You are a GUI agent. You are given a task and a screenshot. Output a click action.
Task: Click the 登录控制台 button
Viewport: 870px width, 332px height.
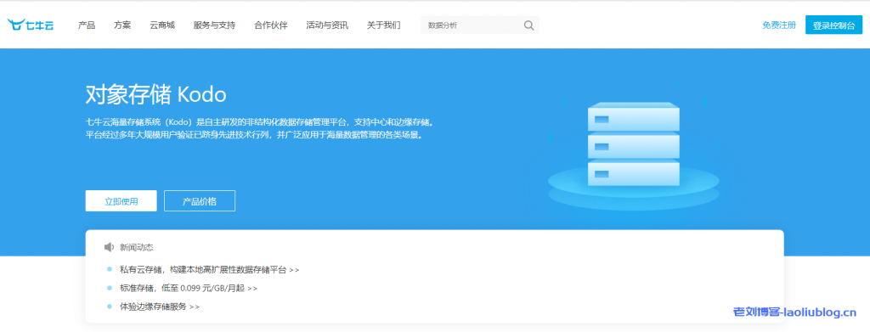coord(834,25)
